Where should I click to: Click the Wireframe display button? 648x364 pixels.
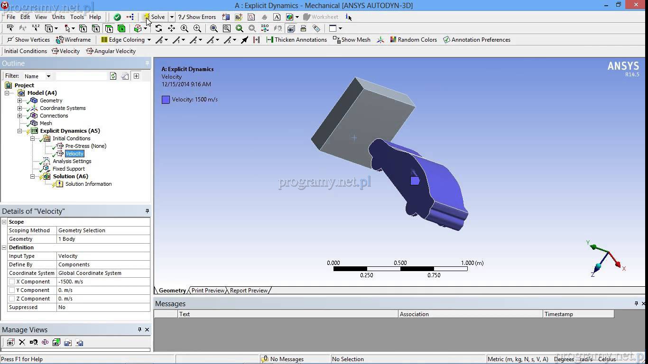74,40
